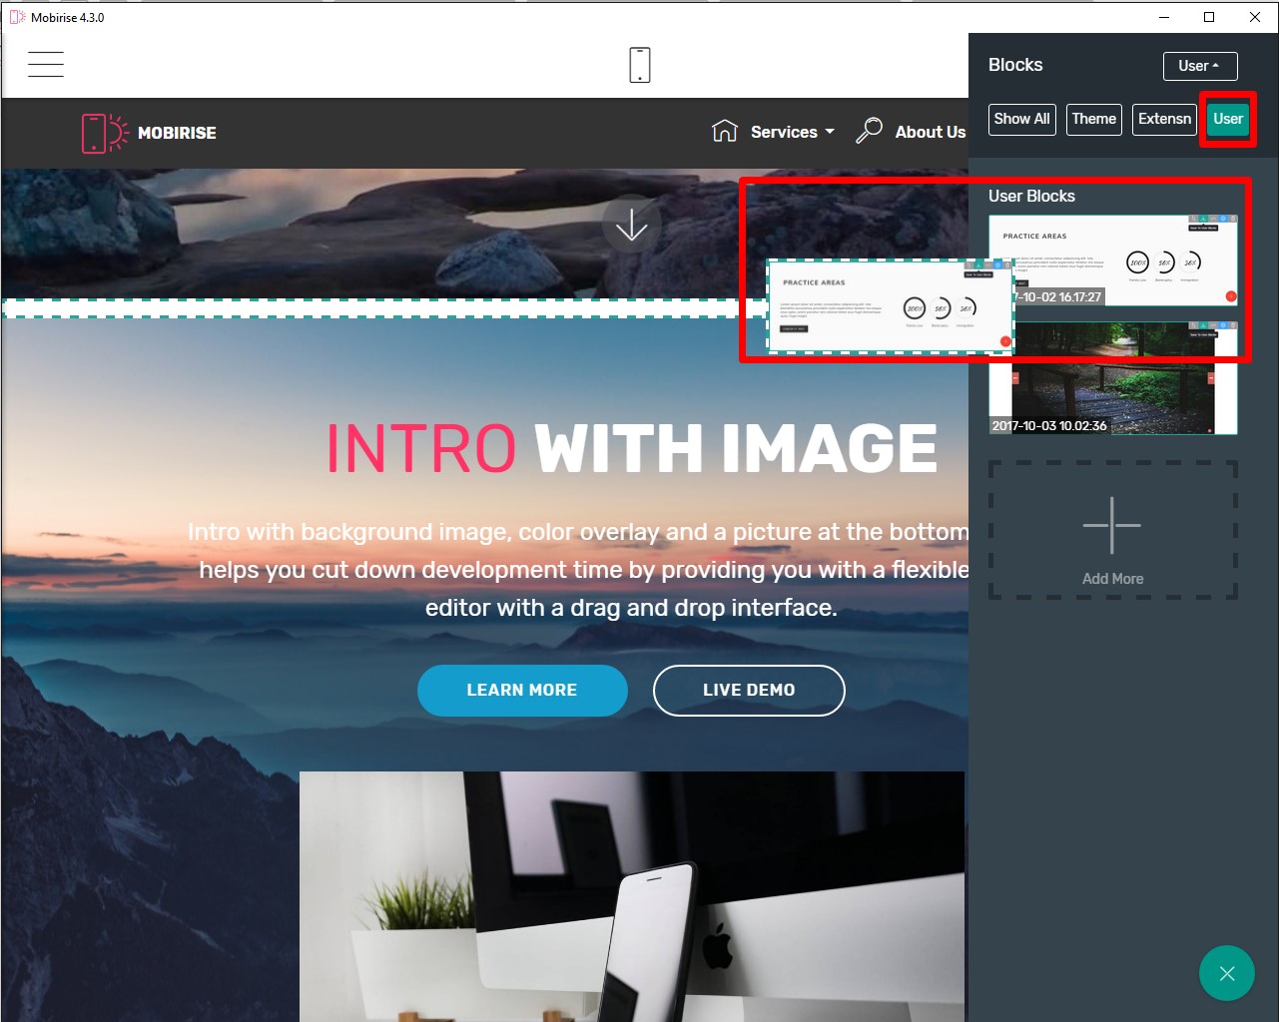
Task: Click the Mobirise logo icon in the navbar
Action: coord(103,133)
